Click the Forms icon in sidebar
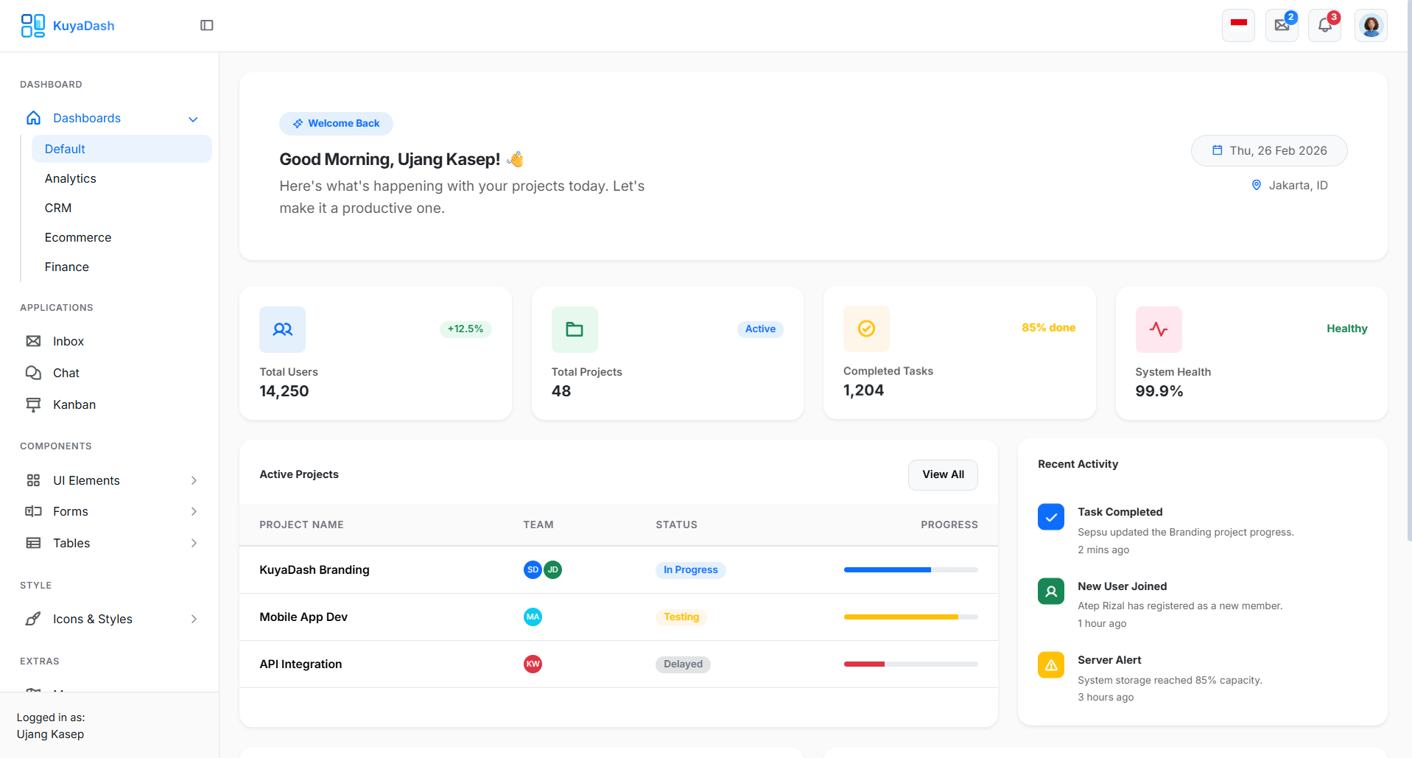The height and width of the screenshot is (758, 1412). (33, 511)
